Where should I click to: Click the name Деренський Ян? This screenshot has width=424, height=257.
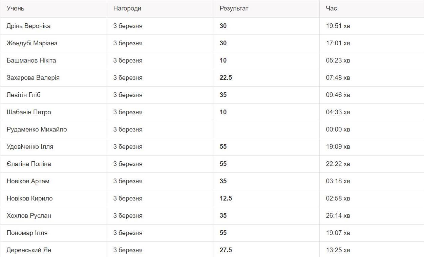pos(29,250)
